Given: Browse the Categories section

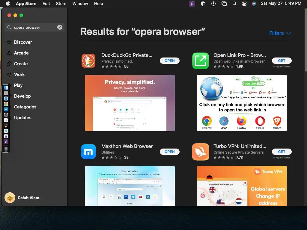Looking at the screenshot, I should pos(25,107).
